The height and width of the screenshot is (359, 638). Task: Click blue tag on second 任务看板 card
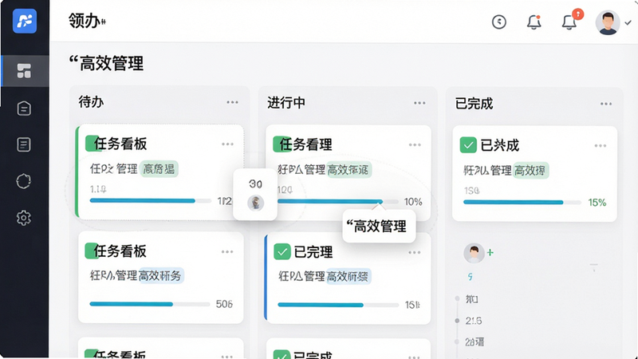click(161, 275)
